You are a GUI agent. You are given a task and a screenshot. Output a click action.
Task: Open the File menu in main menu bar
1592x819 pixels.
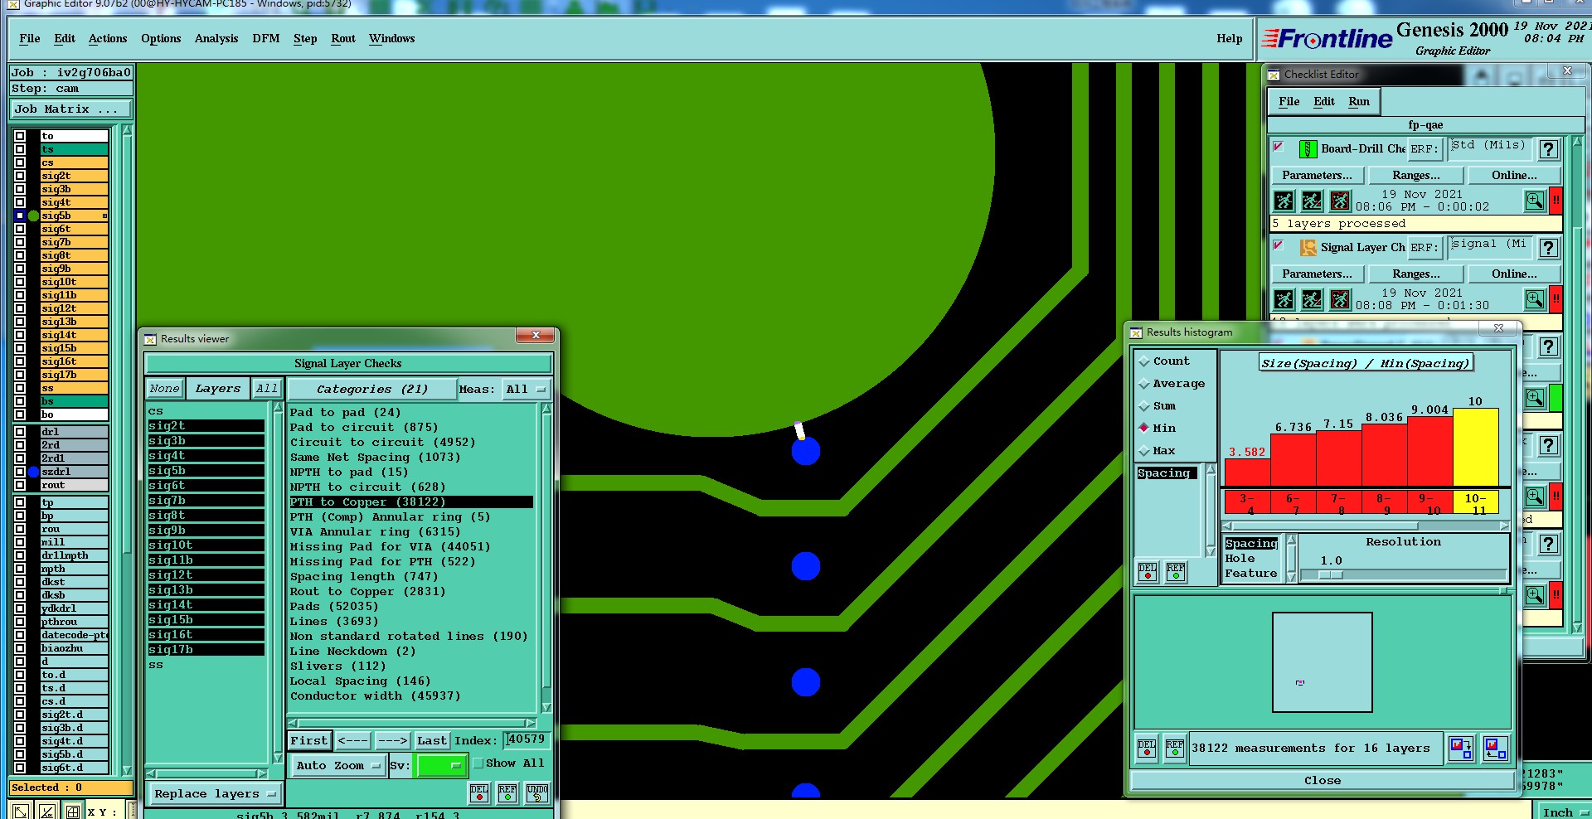coord(30,38)
